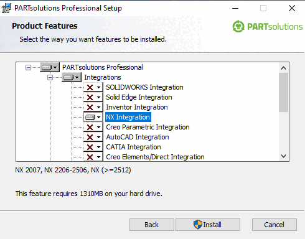Open install-state dropdown for PARTsolutions Professional

(x=50, y=67)
